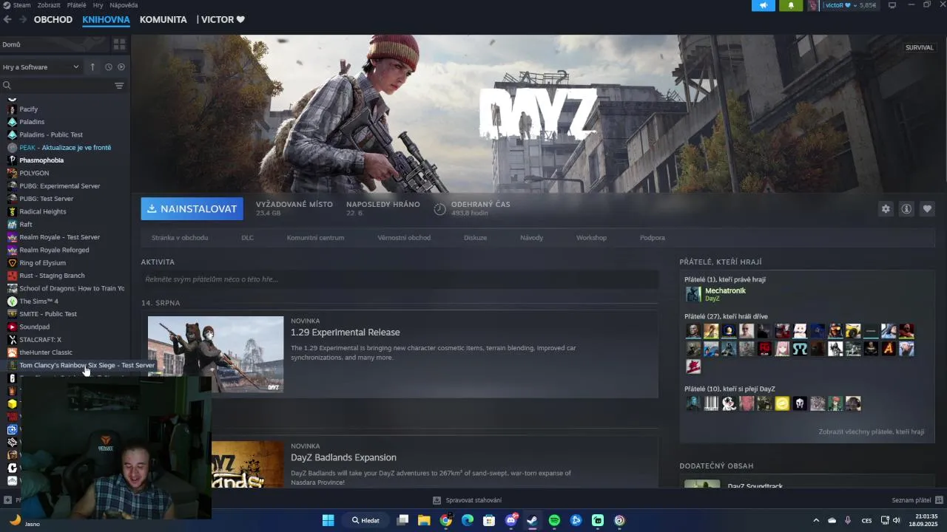Open Windows Start button
947x532 pixels.
328,520
